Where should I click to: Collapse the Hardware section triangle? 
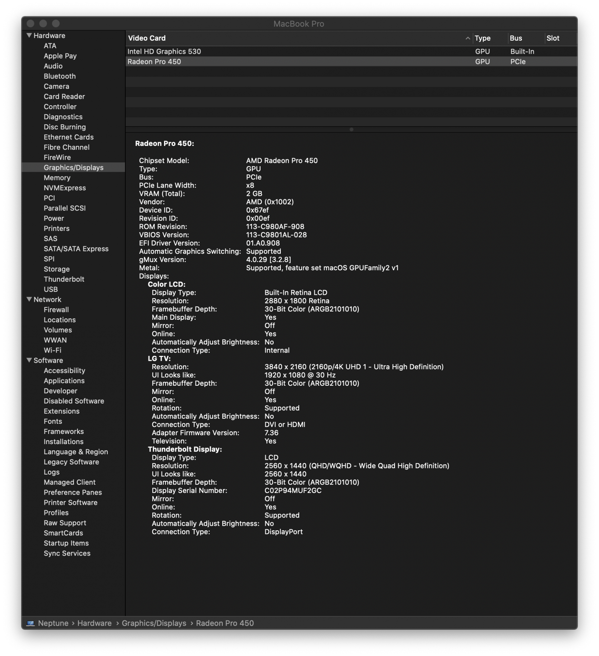click(x=29, y=35)
